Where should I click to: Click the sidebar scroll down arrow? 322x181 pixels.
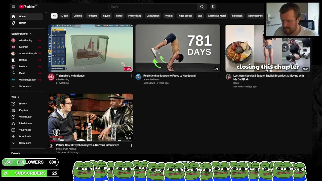click(x=46, y=153)
